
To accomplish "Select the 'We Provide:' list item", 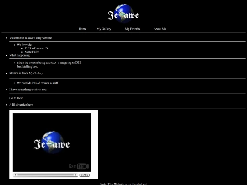I will point(24,45).
